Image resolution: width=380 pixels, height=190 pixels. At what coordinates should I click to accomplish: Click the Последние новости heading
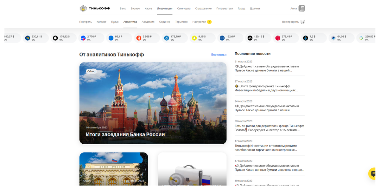click(x=253, y=54)
